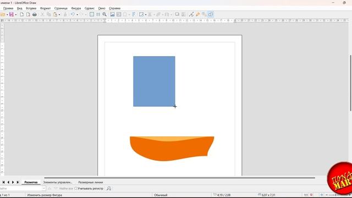This screenshot has height=198, width=352.
Task: Click the Align objects icon
Action: coord(150,15)
